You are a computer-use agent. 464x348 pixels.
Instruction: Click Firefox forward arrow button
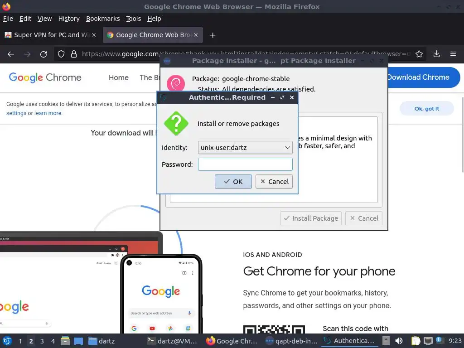[x=27, y=54]
